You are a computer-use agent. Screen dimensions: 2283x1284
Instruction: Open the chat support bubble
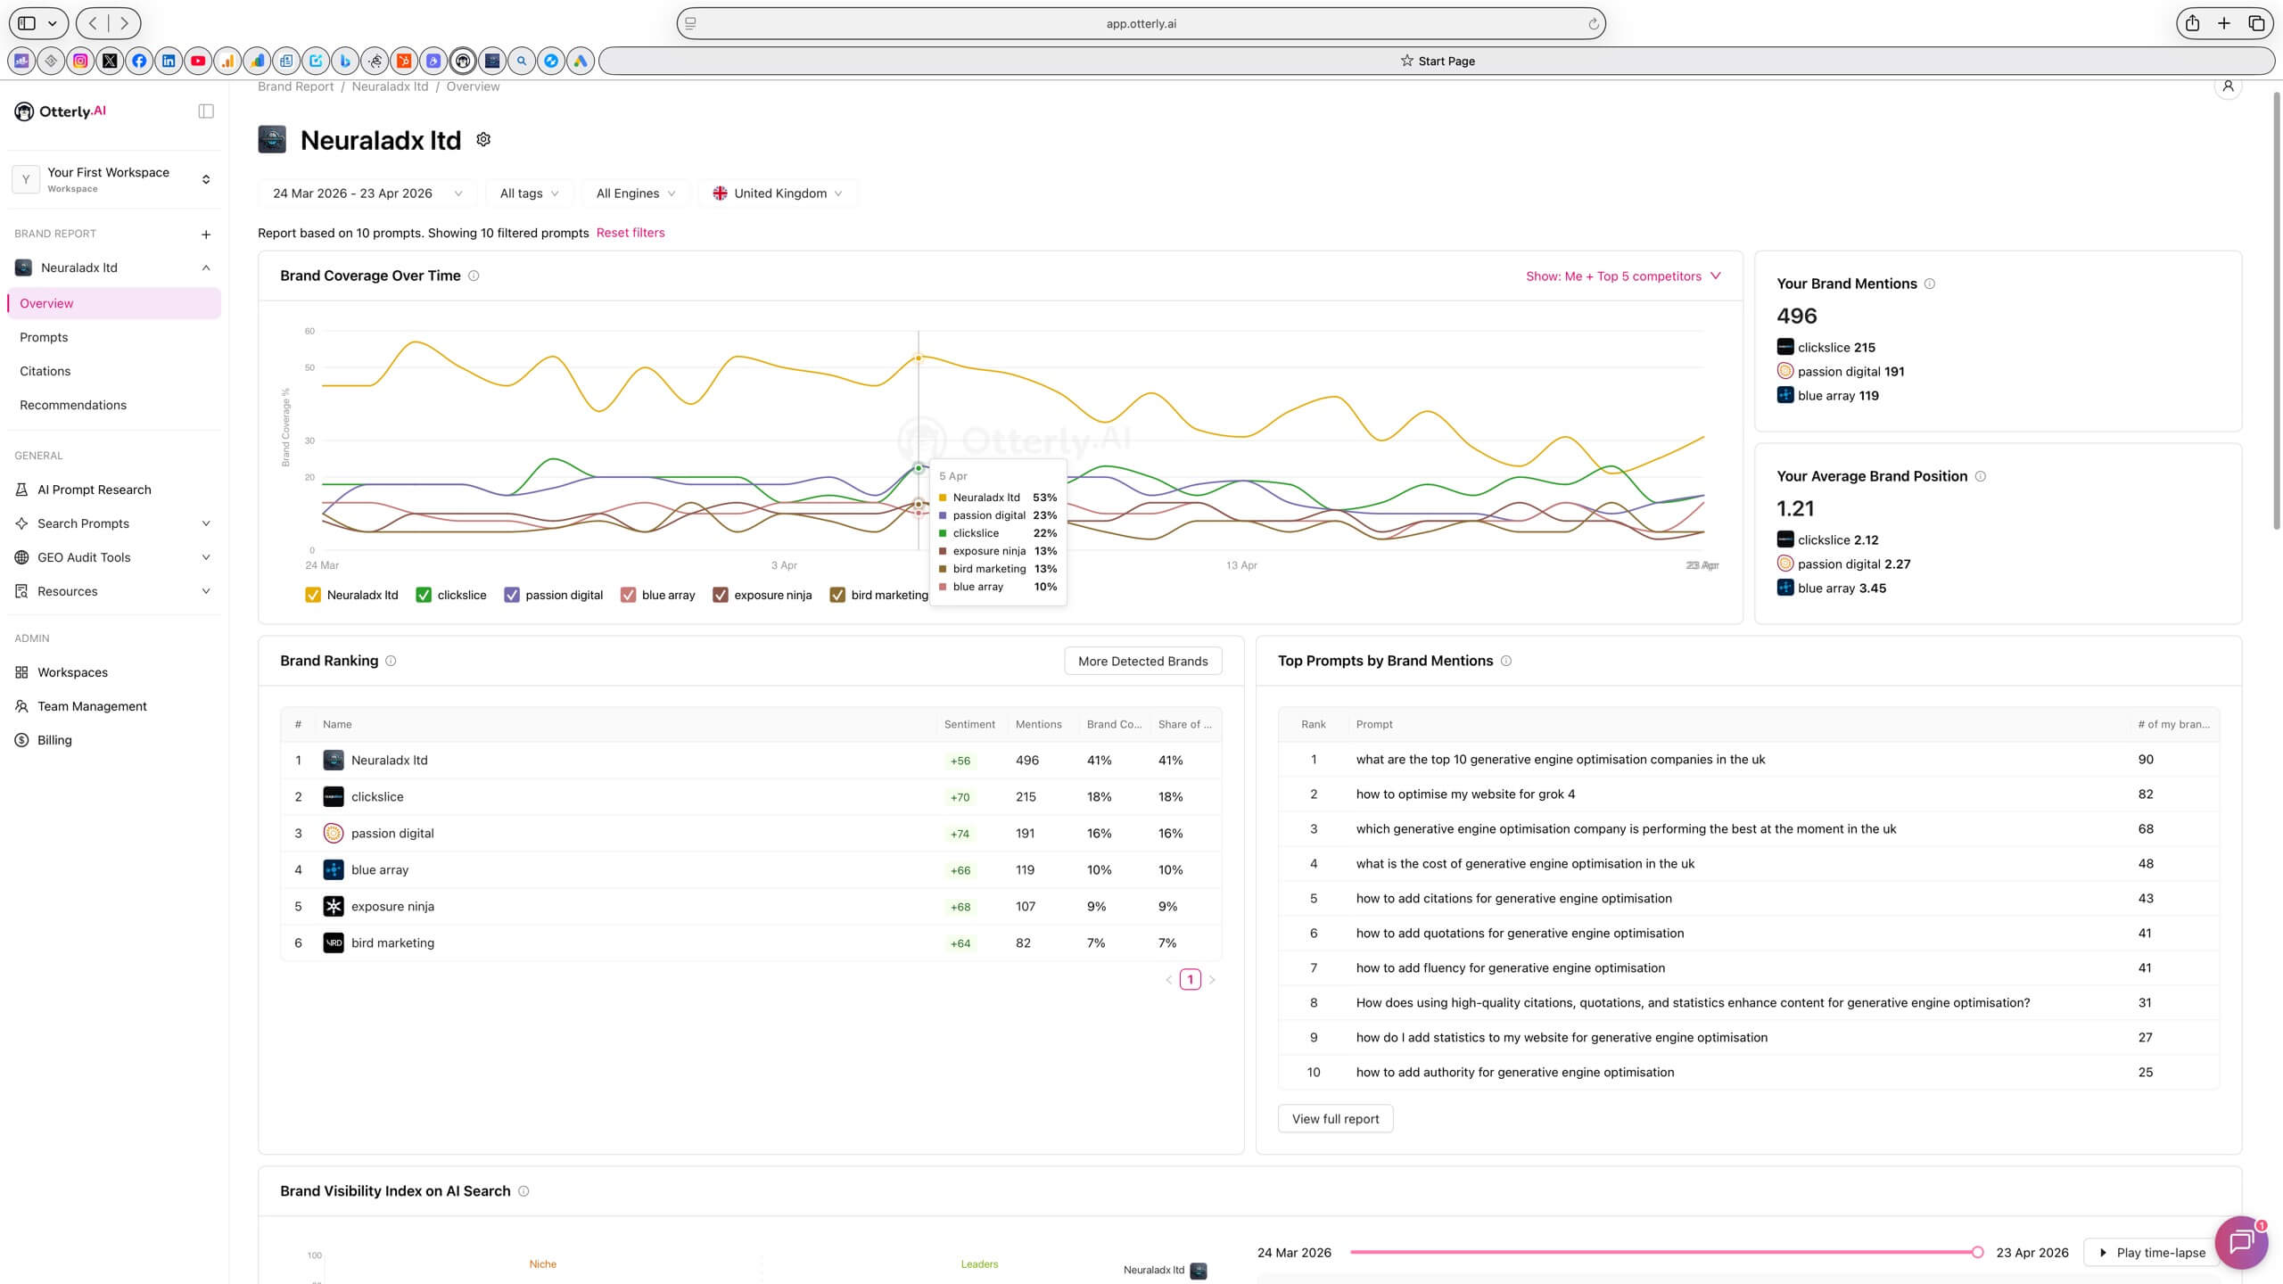2241,1242
